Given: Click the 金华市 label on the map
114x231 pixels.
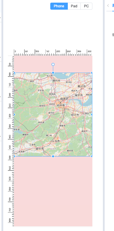Looking at the screenshot, I should click(x=40, y=149).
